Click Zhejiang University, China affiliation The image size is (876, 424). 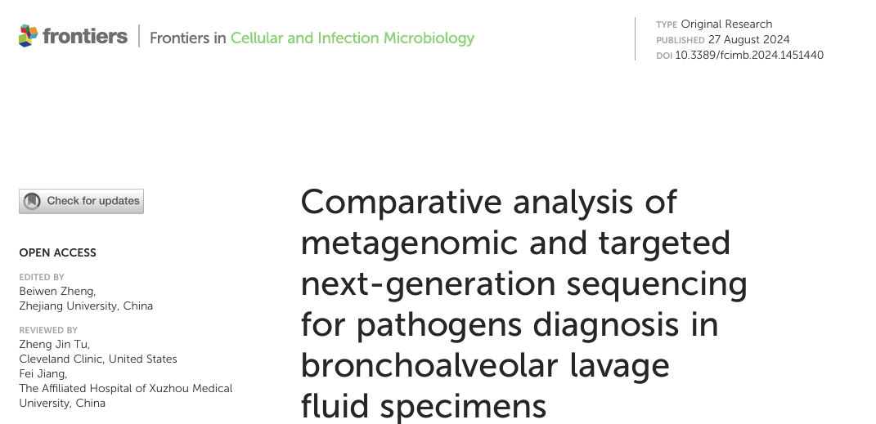[x=86, y=306]
